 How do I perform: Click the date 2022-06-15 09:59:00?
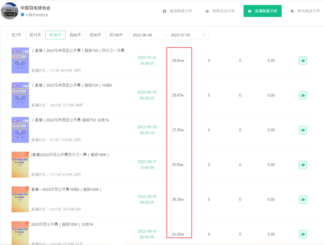pos(147,234)
